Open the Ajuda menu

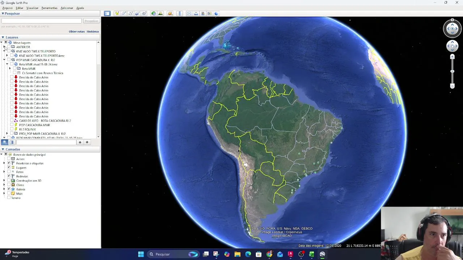click(80, 8)
